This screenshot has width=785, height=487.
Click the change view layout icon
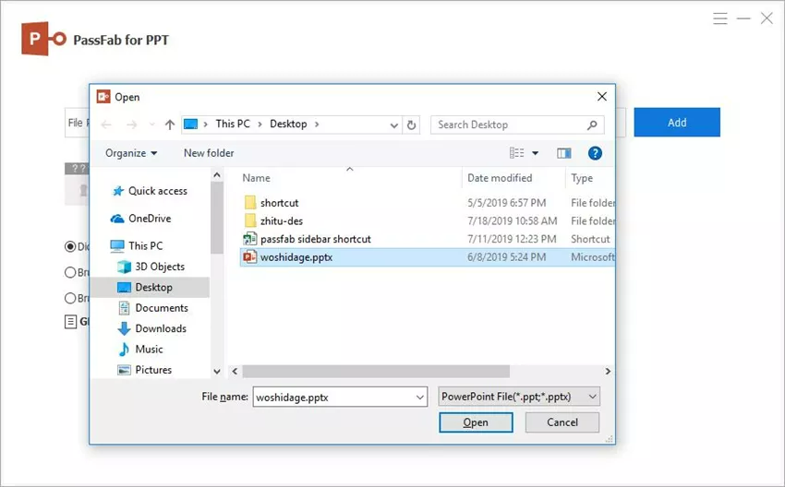pos(518,153)
